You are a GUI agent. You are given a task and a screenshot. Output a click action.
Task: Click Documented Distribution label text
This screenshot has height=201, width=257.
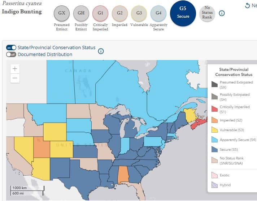[x=45, y=54]
